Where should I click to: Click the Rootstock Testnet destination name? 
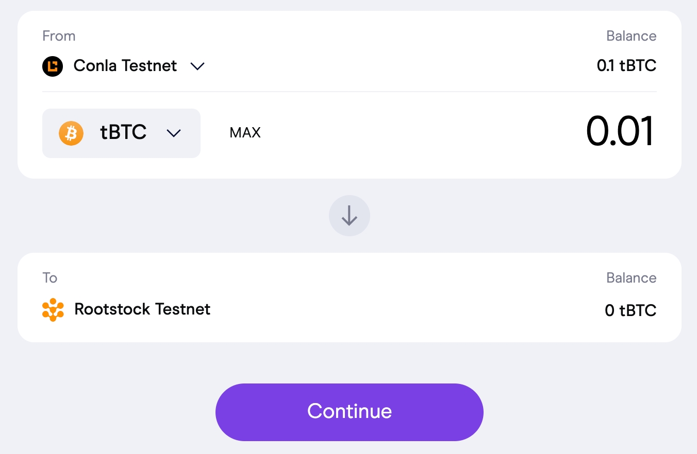point(142,309)
